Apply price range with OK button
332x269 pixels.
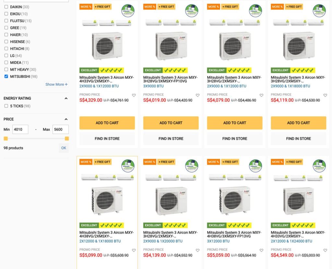coord(64,148)
